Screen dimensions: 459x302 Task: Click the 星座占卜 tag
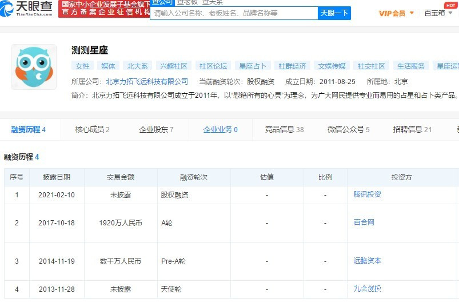pyautogui.click(x=253, y=66)
